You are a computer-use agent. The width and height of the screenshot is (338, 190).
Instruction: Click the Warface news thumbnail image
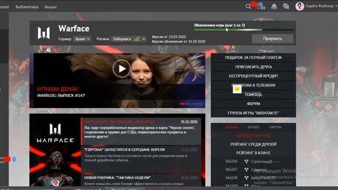[55, 150]
